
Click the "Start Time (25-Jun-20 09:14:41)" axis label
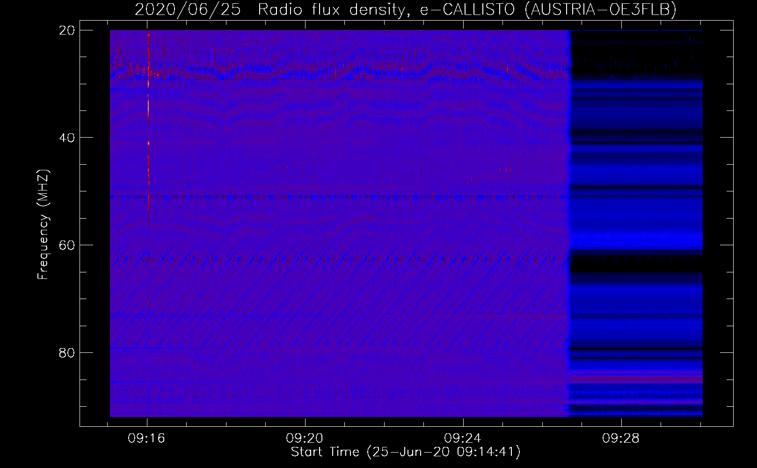click(x=406, y=452)
